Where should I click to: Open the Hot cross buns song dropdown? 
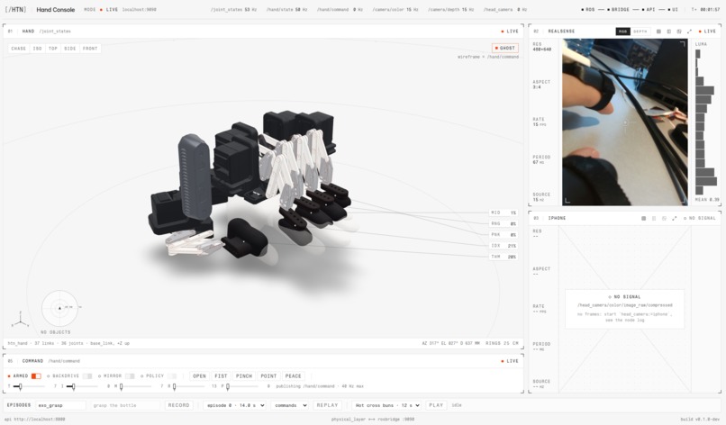click(x=386, y=405)
